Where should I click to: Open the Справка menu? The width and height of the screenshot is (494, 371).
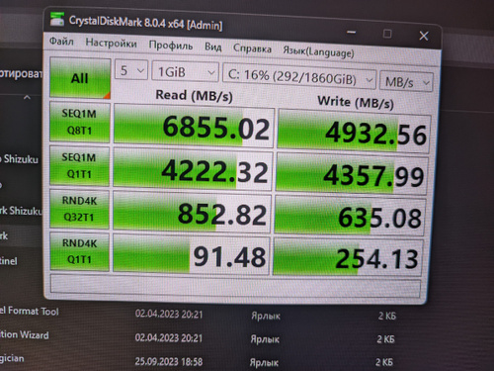(x=252, y=48)
